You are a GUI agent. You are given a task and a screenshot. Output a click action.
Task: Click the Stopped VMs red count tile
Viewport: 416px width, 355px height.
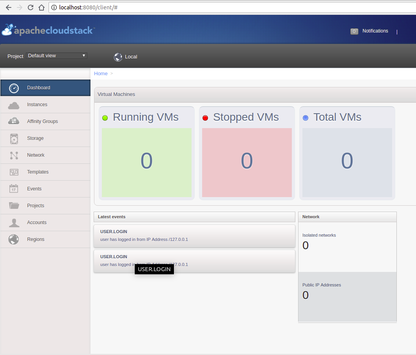click(247, 163)
